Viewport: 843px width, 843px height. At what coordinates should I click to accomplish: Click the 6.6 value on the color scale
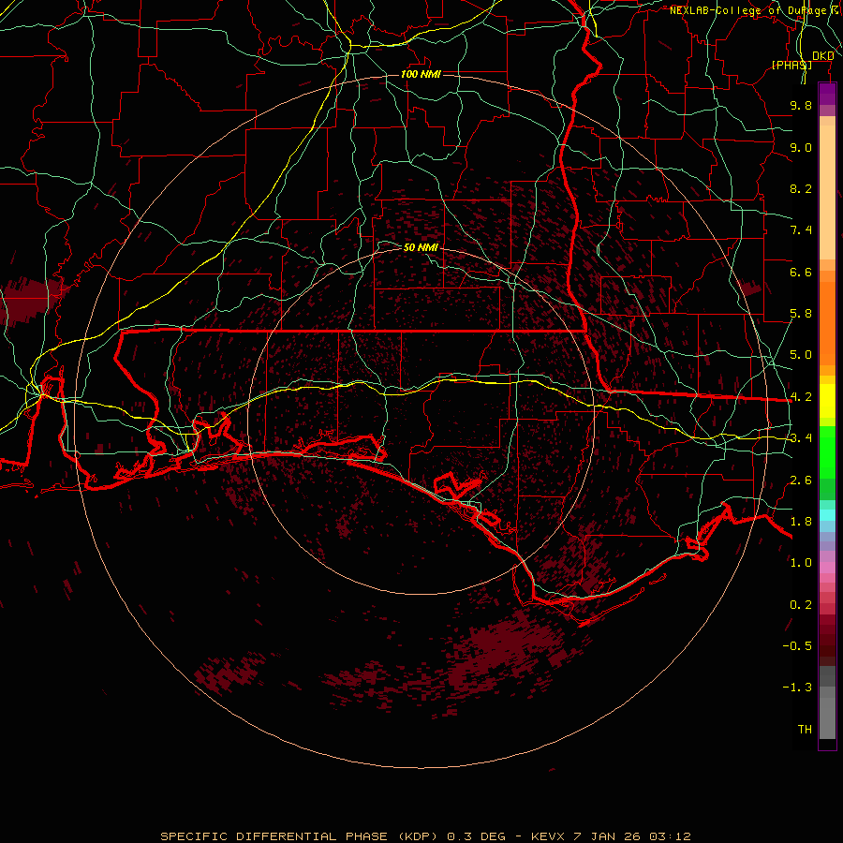tap(801, 272)
